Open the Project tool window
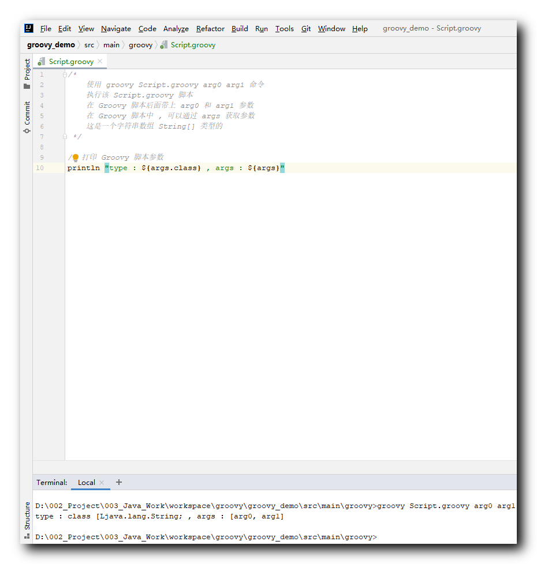This screenshot has height=564, width=537. click(27, 74)
